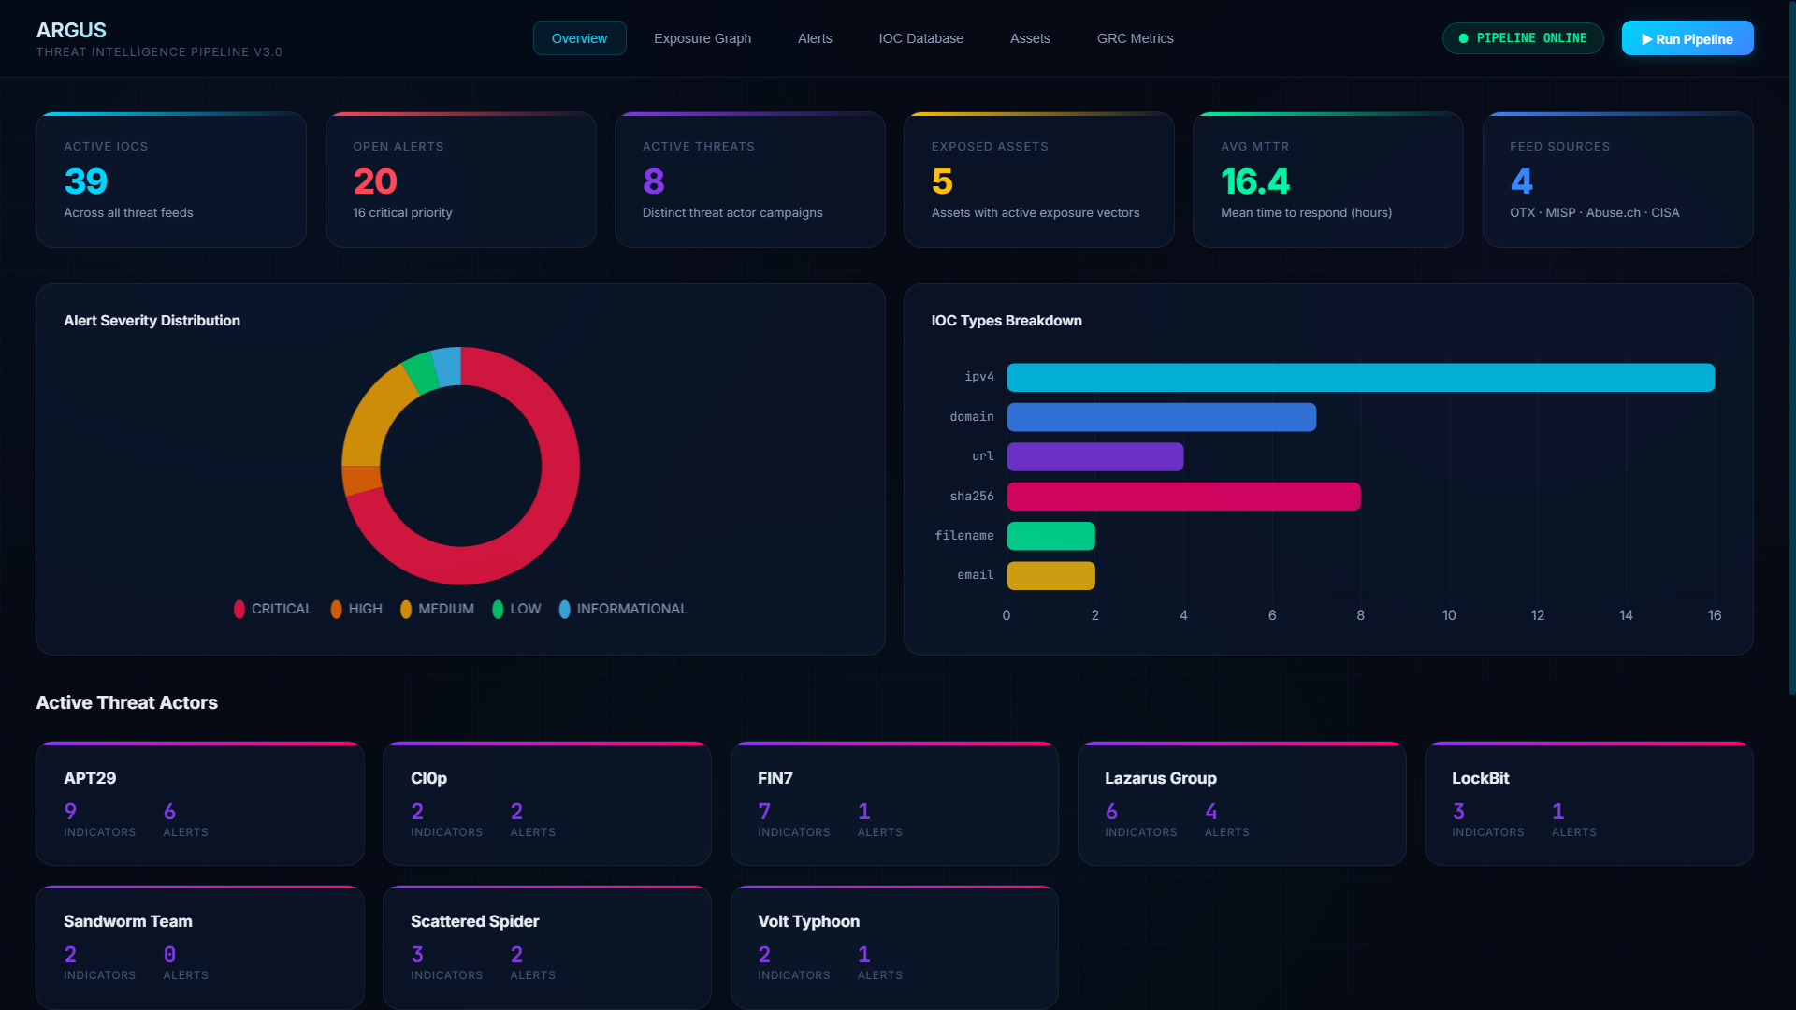Go to the IOC Database tab
The image size is (1796, 1010).
[920, 38]
